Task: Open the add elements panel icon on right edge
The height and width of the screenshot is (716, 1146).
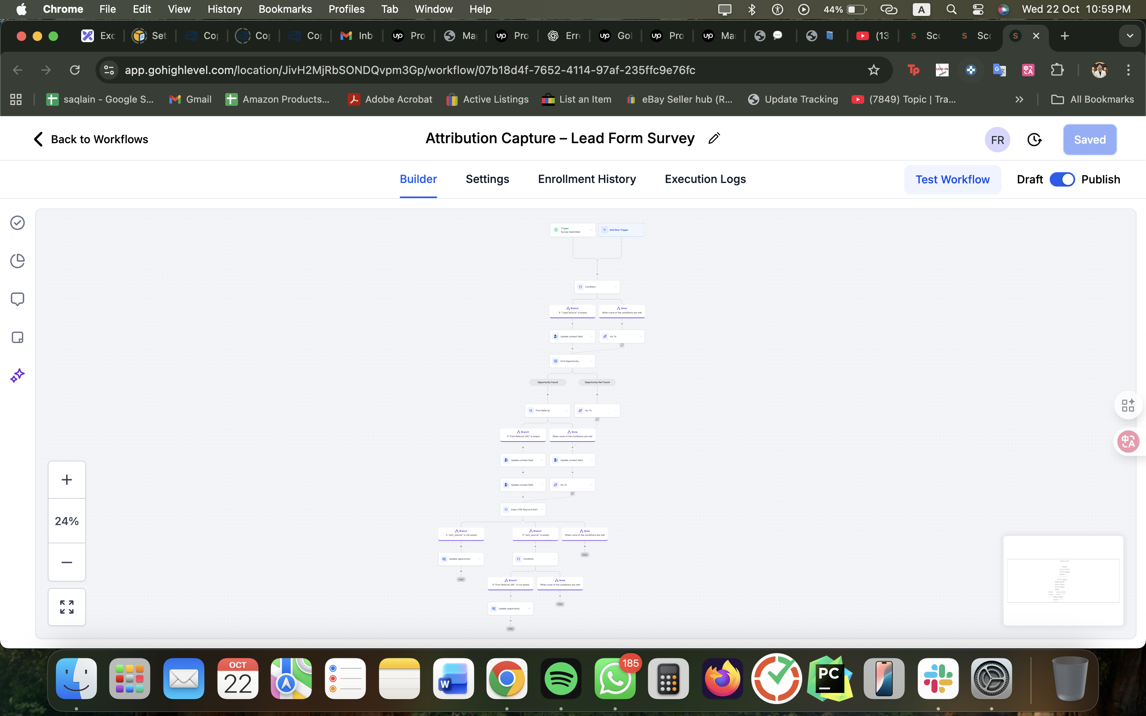Action: tap(1128, 405)
